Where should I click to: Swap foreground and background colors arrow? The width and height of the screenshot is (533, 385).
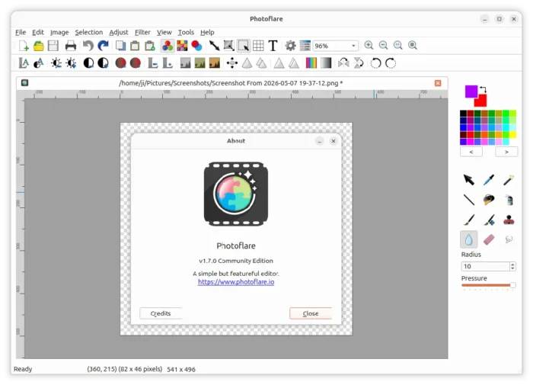click(x=484, y=89)
